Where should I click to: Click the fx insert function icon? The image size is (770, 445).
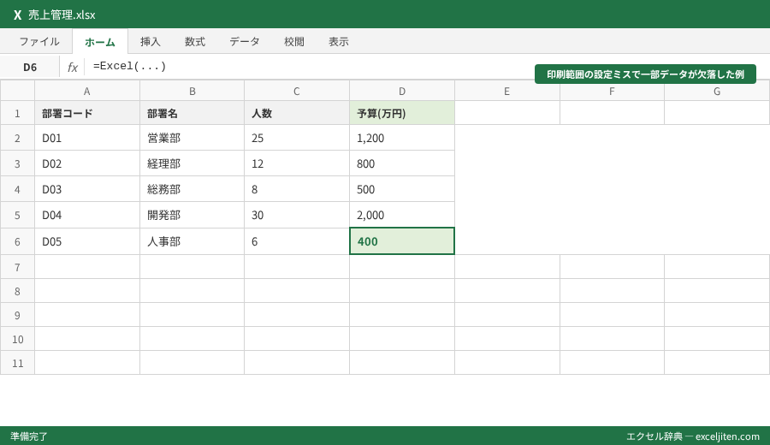point(73,67)
